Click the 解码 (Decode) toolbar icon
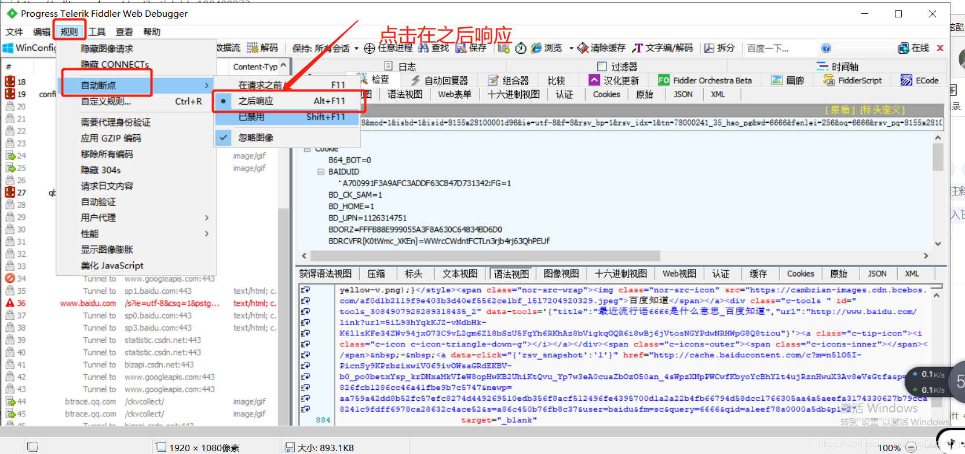The height and width of the screenshot is (454, 965). coord(253,47)
